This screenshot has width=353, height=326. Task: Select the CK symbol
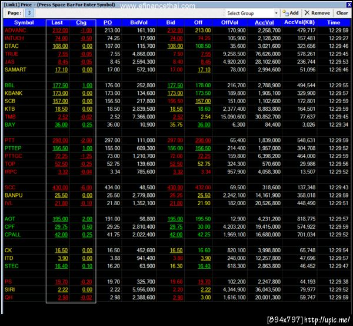coord(8,250)
